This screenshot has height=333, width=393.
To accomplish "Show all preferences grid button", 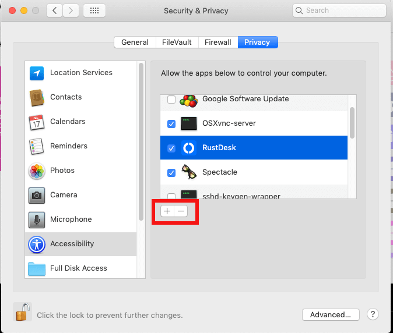I will (x=94, y=10).
